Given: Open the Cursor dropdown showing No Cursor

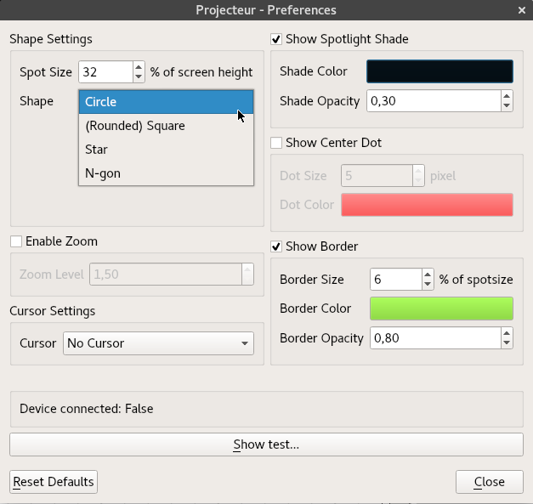Looking at the screenshot, I should (x=158, y=343).
